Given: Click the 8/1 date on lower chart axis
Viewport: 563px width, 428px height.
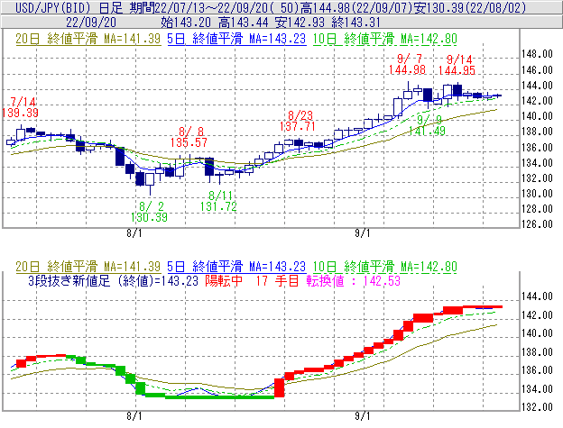Looking at the screenshot, I should point(134,416).
